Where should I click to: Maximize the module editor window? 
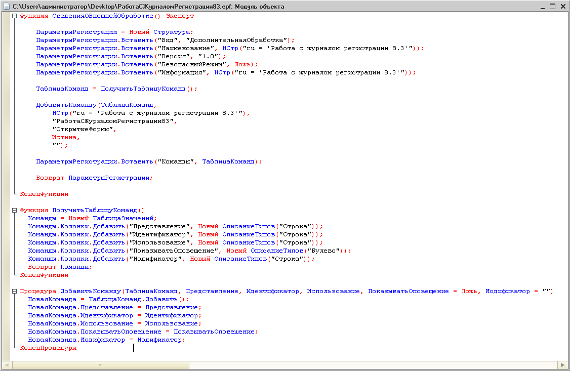click(x=553, y=7)
